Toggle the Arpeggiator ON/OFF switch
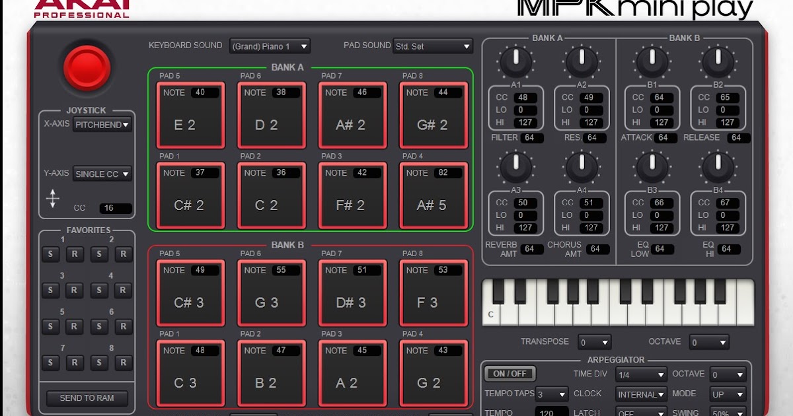Image resolution: width=793 pixels, height=416 pixels. tap(509, 373)
